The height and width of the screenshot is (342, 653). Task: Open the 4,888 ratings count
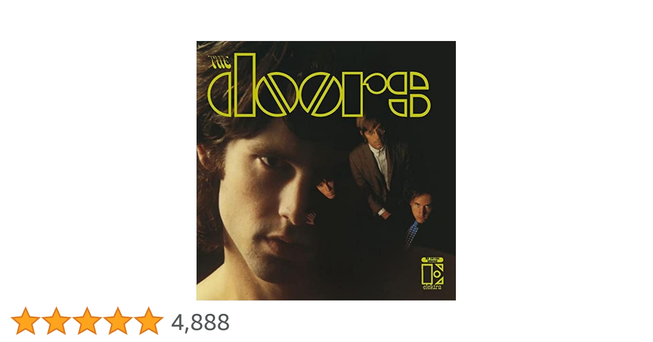pyautogui.click(x=200, y=323)
